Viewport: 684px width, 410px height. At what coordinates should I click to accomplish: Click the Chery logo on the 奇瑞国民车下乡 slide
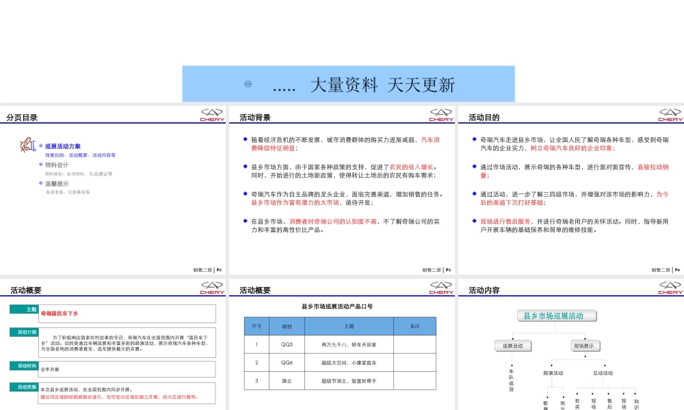pos(212,288)
